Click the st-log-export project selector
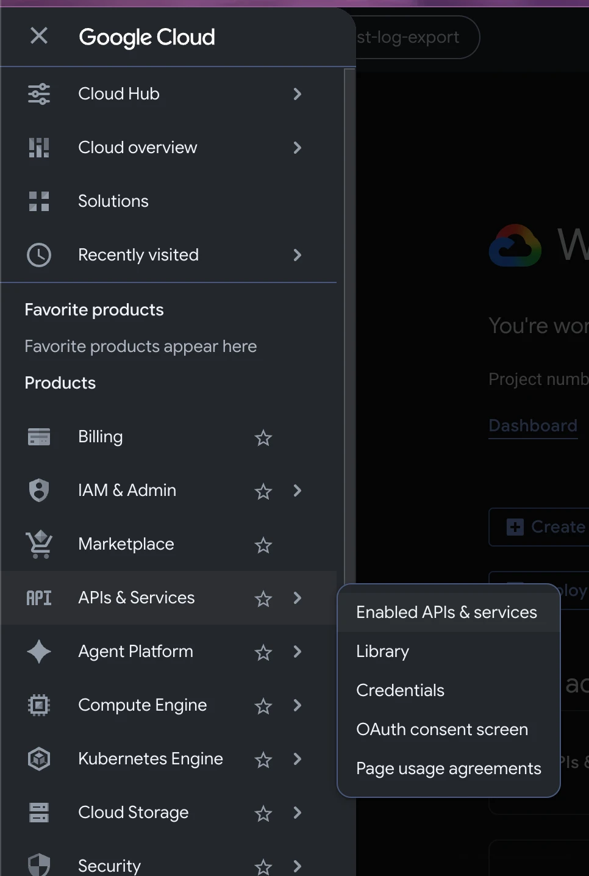The height and width of the screenshot is (876, 589). [x=417, y=37]
